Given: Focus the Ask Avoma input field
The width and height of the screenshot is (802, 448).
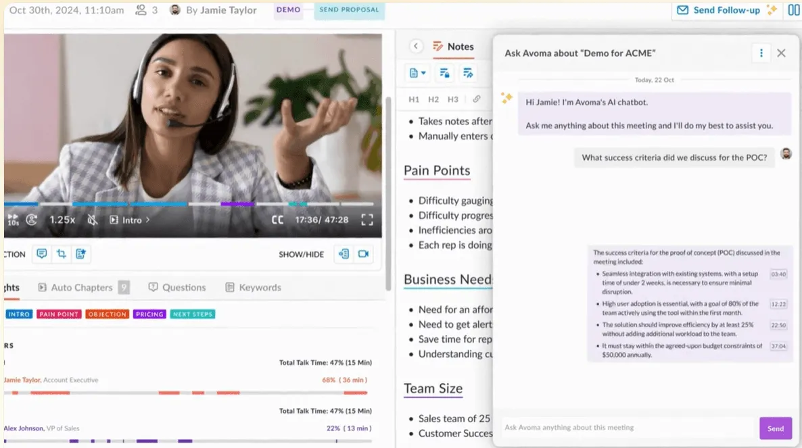Looking at the screenshot, I should tap(629, 428).
